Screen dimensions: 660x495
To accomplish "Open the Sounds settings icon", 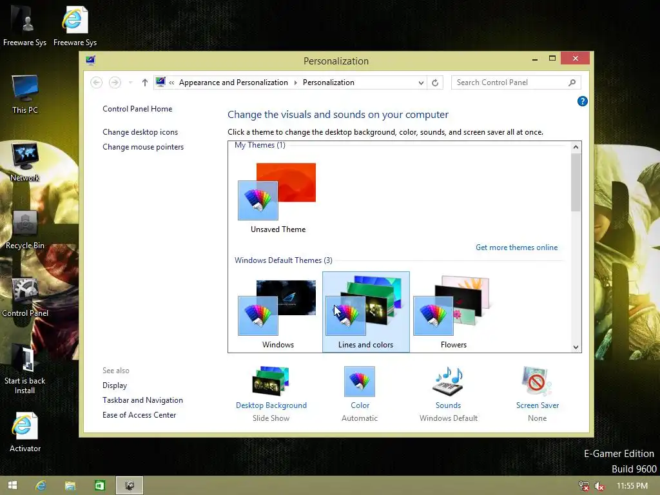I will coord(448,382).
